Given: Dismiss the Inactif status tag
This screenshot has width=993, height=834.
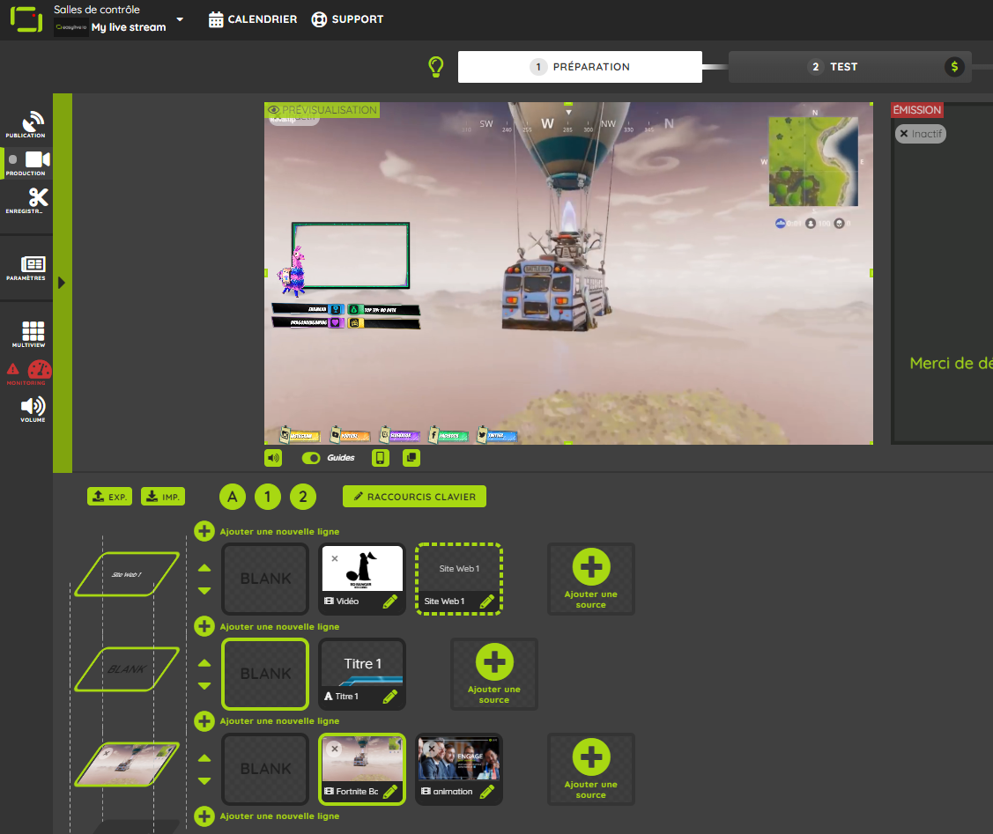Looking at the screenshot, I should coord(904,134).
